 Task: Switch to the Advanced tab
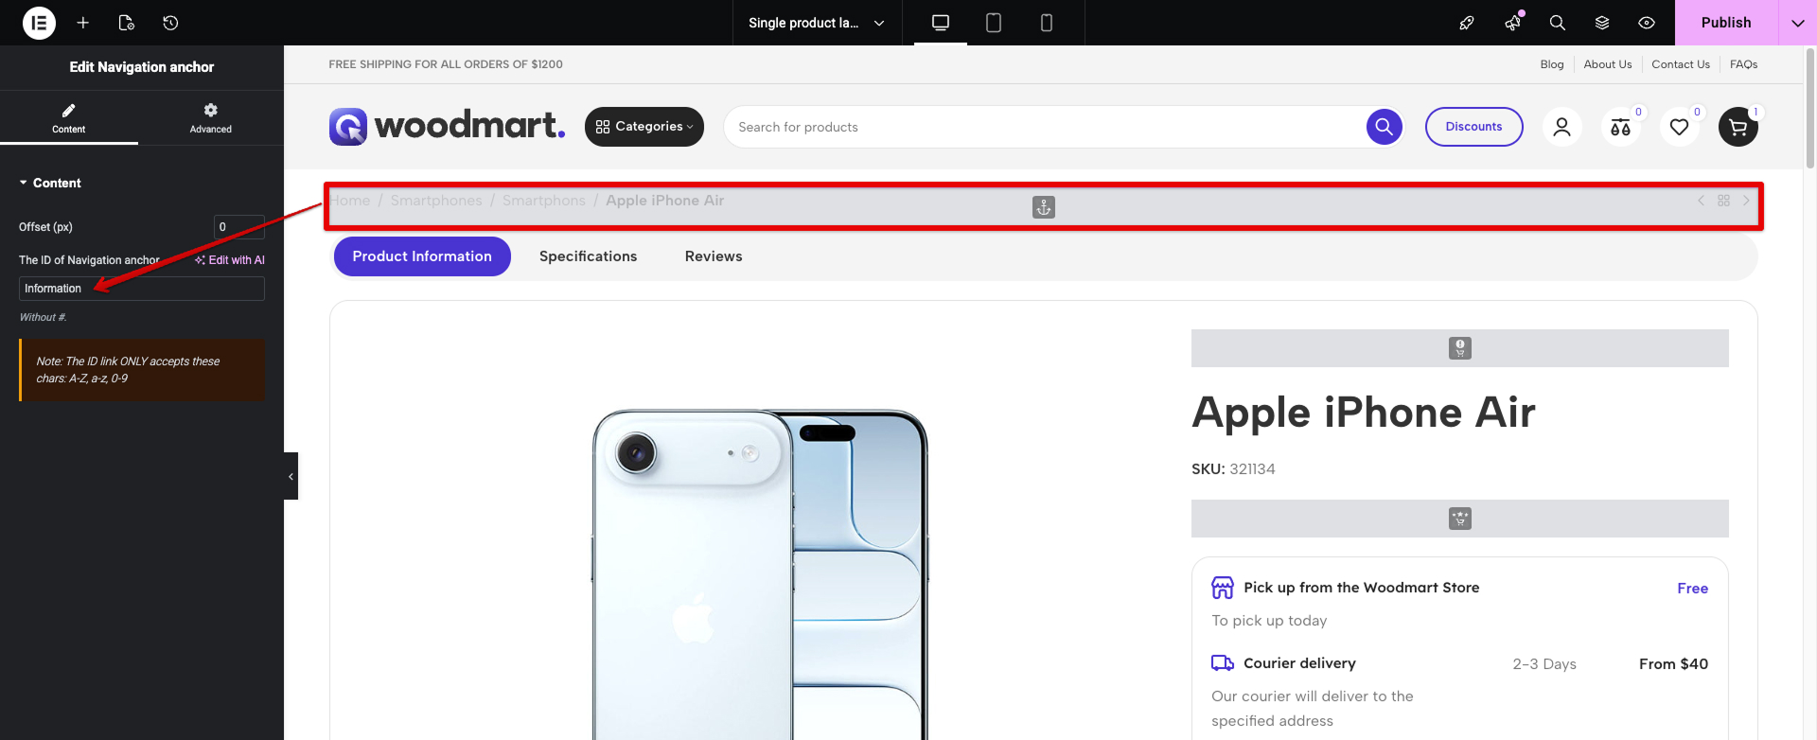click(x=210, y=117)
